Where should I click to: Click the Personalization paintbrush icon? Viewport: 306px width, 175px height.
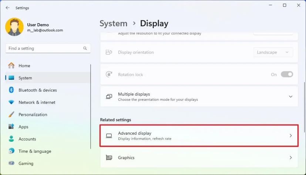coord(11,114)
